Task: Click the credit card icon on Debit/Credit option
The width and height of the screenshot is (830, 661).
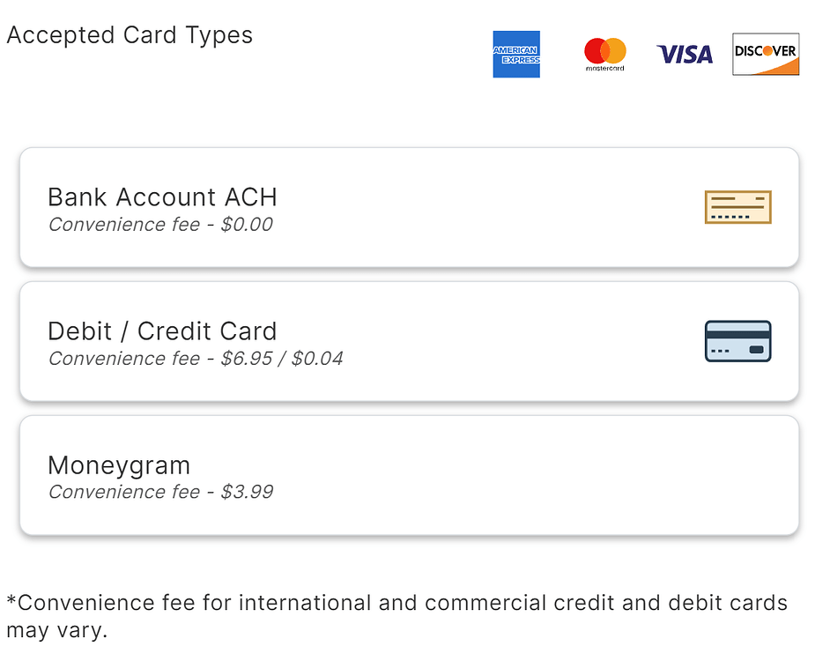Action: (737, 341)
